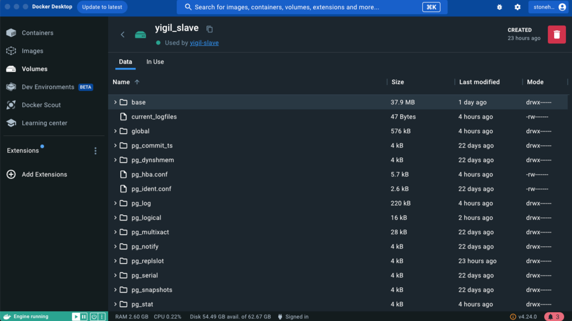Viewport: 572px width, 321px height.
Task: Open the notifications bell with 3 alerts
Action: (554, 316)
